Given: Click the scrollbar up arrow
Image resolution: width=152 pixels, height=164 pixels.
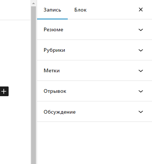Looking at the screenshot, I should point(33,3).
